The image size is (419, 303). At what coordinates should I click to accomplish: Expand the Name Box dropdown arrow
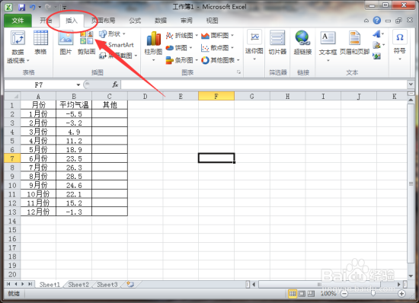[x=78, y=85]
